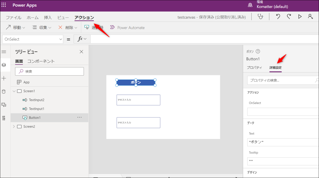The height and width of the screenshot is (178, 319).
Task: Open the Insert plus icon
Action: point(4,78)
